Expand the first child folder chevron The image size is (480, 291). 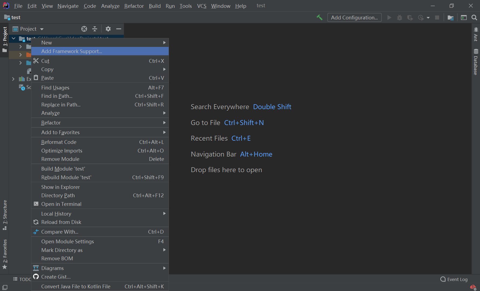21,47
